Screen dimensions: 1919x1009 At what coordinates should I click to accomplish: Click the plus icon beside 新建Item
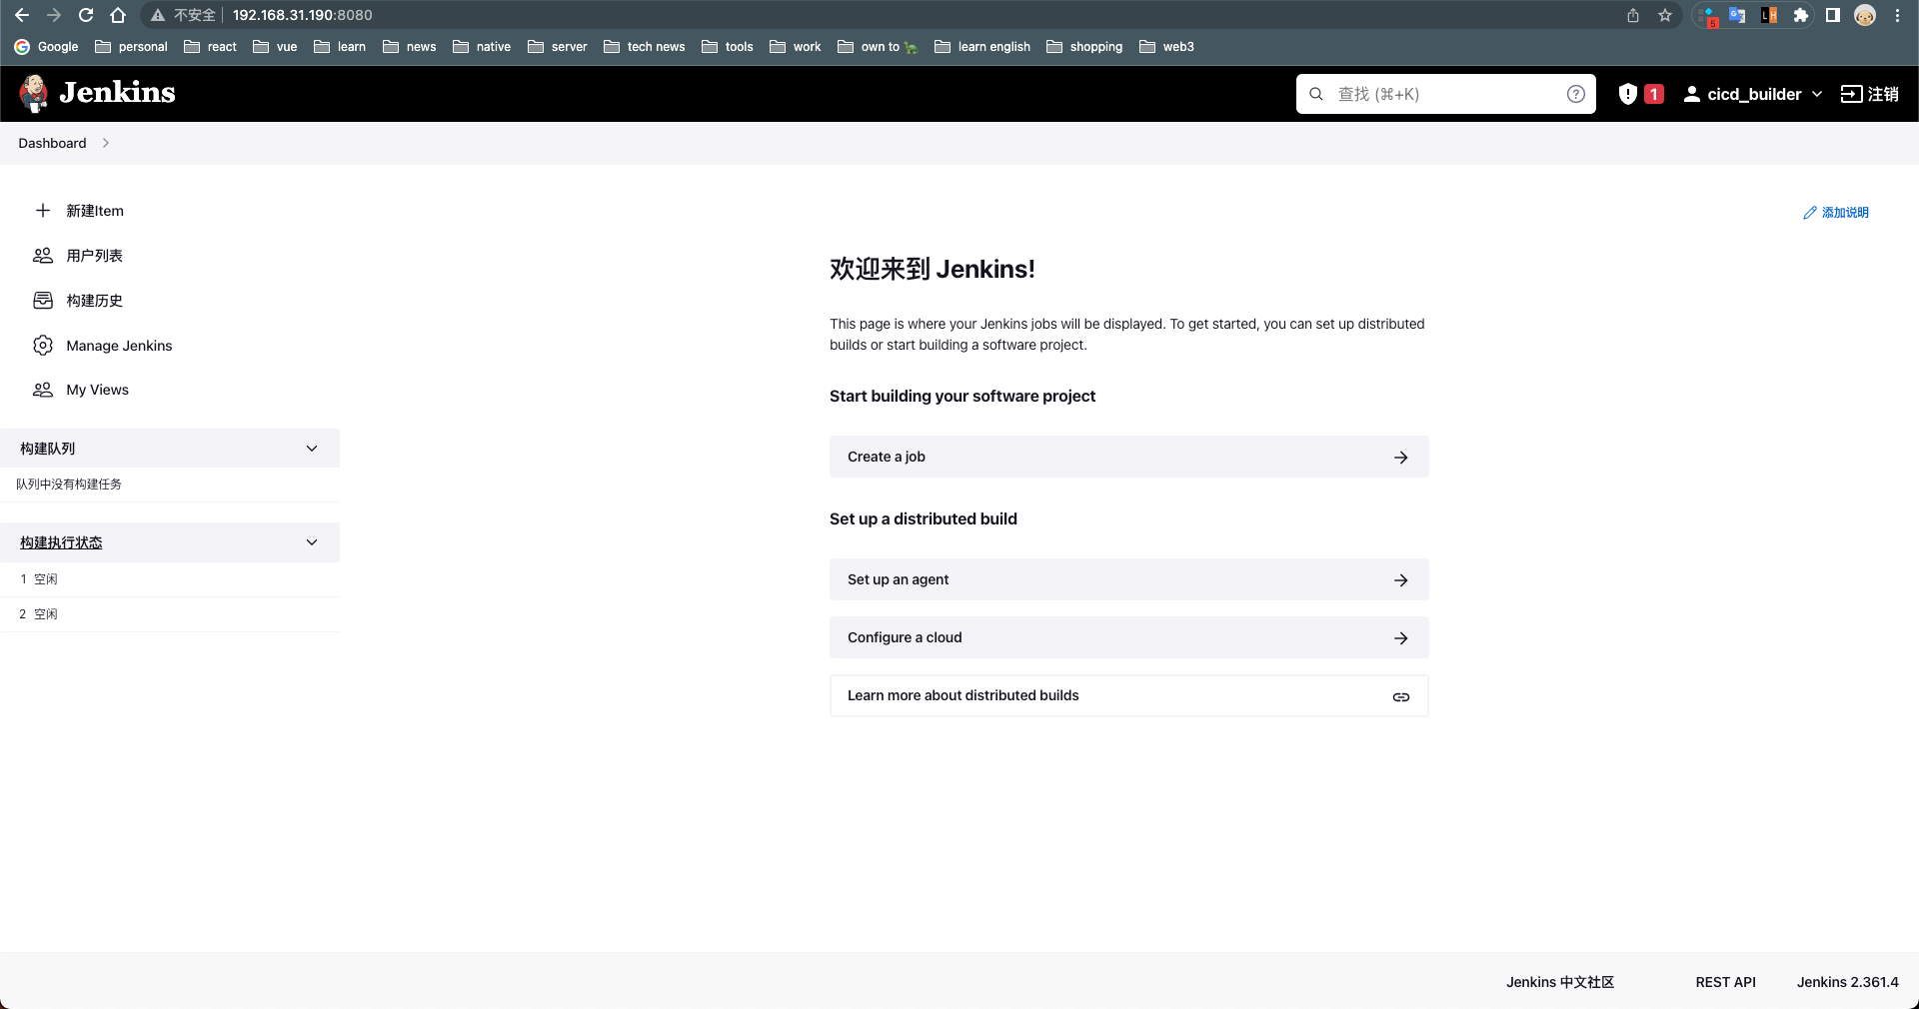(x=43, y=211)
